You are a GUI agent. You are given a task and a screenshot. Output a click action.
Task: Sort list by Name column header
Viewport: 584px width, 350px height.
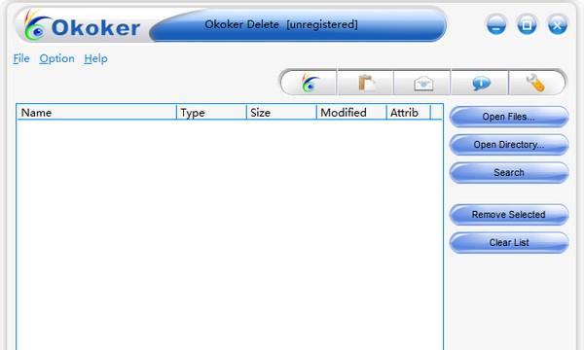click(96, 113)
